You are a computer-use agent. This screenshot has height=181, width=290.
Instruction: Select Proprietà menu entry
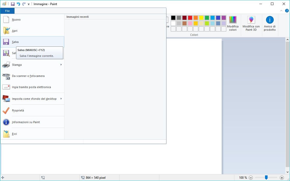[18, 110]
